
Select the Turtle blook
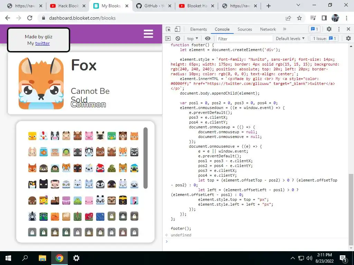(x=66, y=152)
